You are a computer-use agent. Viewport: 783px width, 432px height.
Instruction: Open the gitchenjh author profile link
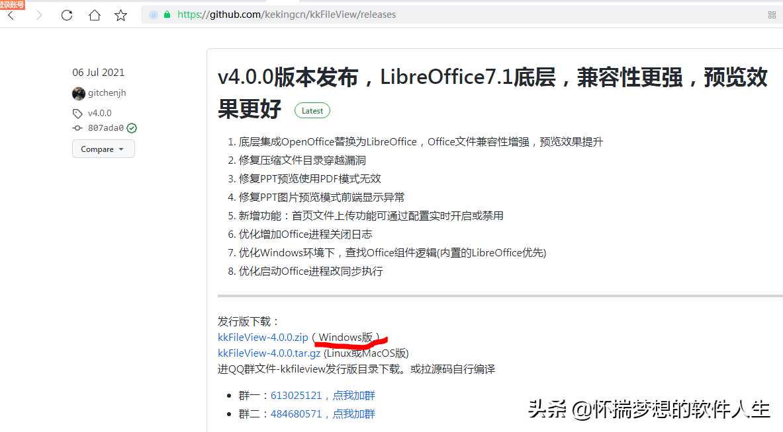coord(107,92)
